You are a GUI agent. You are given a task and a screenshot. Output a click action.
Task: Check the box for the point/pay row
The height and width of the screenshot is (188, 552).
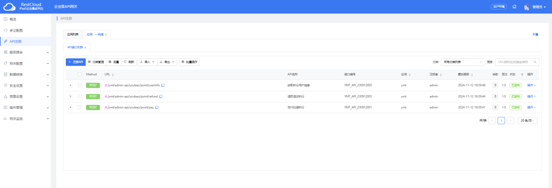pos(79,107)
